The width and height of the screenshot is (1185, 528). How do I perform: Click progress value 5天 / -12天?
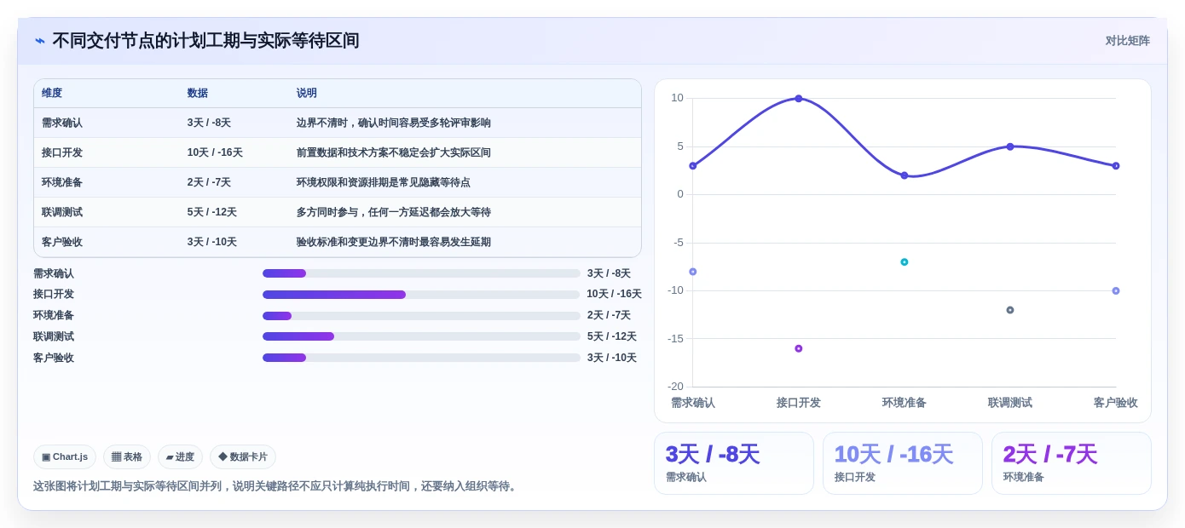point(612,336)
